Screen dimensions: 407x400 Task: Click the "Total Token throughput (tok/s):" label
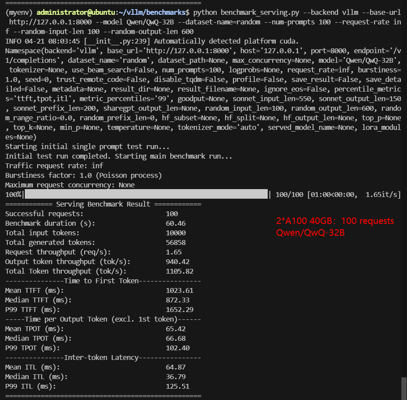coord(66,271)
